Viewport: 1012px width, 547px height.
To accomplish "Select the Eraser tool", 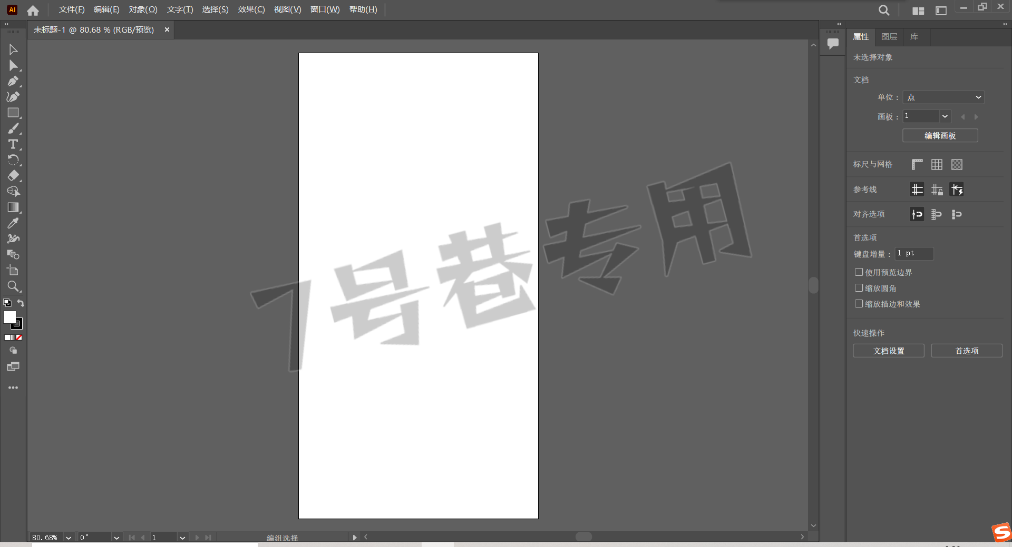I will 13,176.
